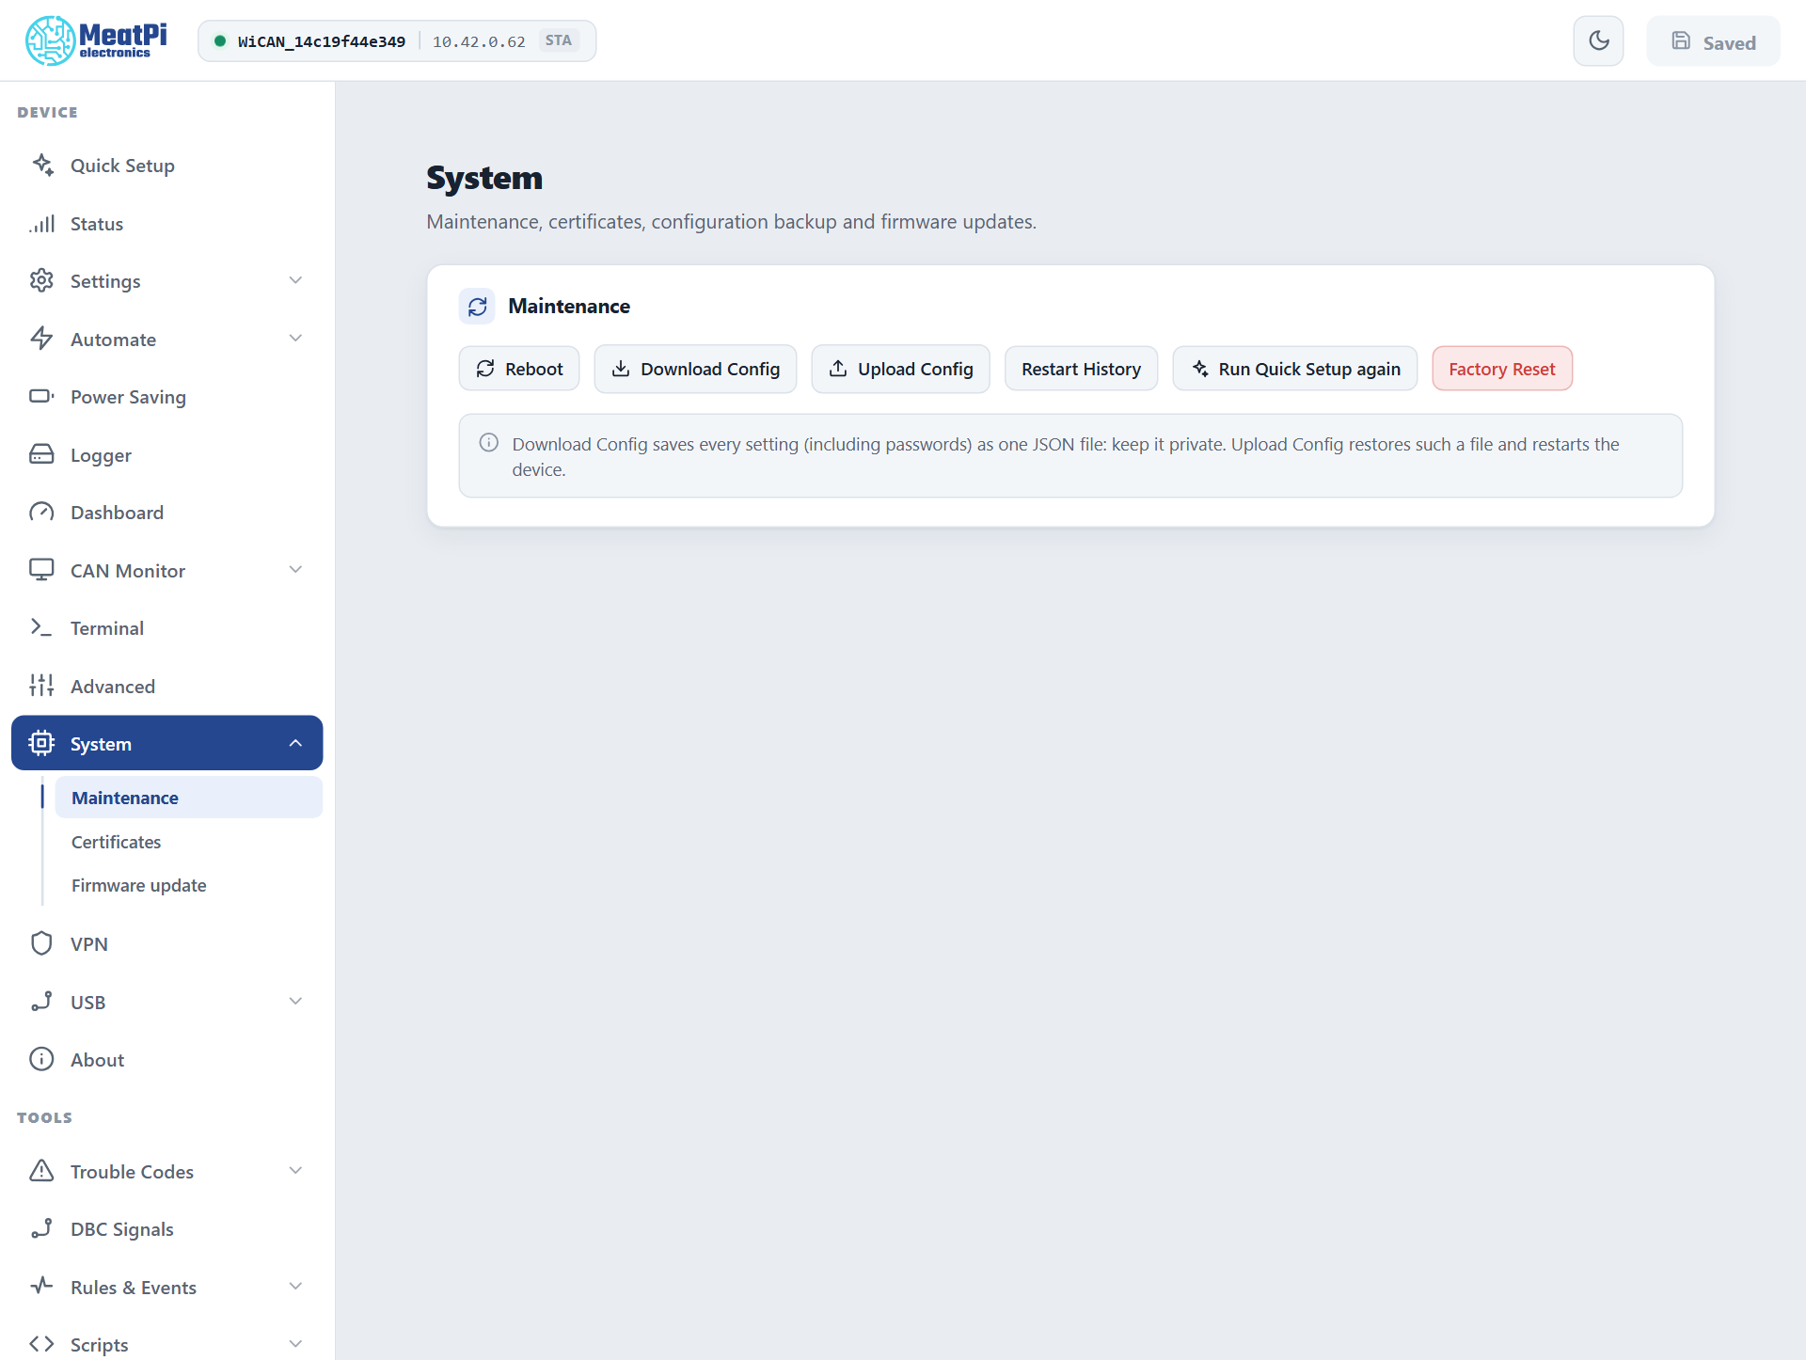Click the WiCAN device name badge
Viewport: 1806px width, 1360px height.
tap(321, 41)
